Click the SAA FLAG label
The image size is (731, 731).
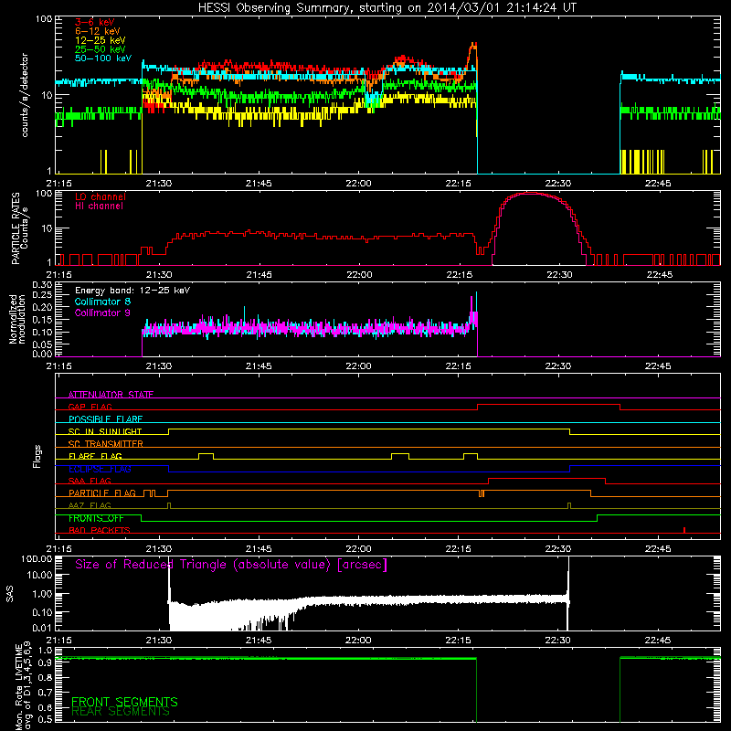point(90,481)
